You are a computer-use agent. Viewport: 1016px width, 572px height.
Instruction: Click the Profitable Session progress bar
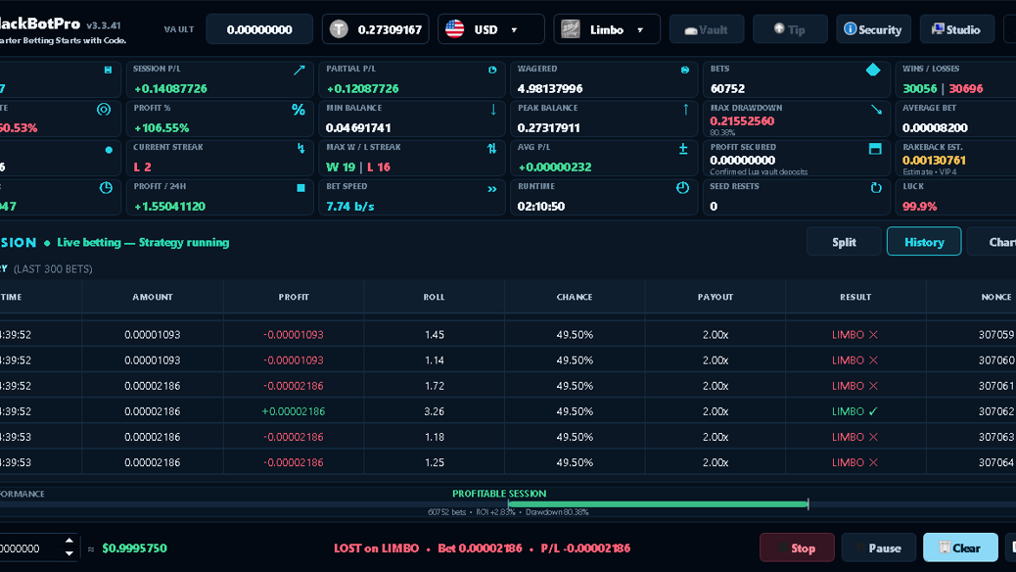658,503
